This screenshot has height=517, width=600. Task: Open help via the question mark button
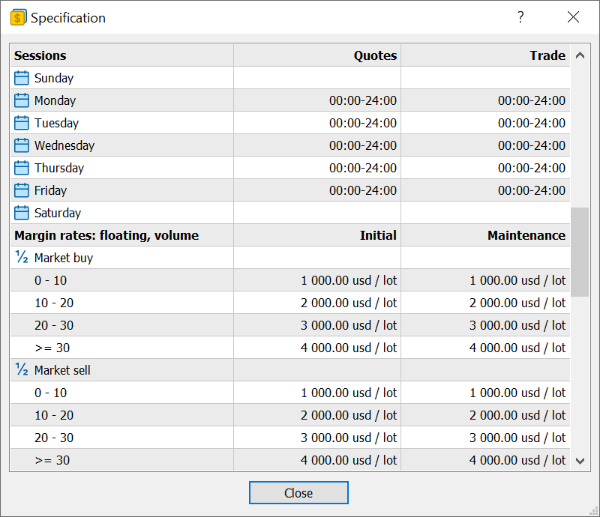pyautogui.click(x=520, y=16)
